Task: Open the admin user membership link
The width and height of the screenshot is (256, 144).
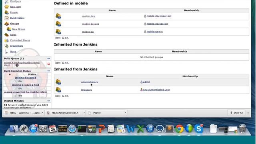Action: pos(146,82)
